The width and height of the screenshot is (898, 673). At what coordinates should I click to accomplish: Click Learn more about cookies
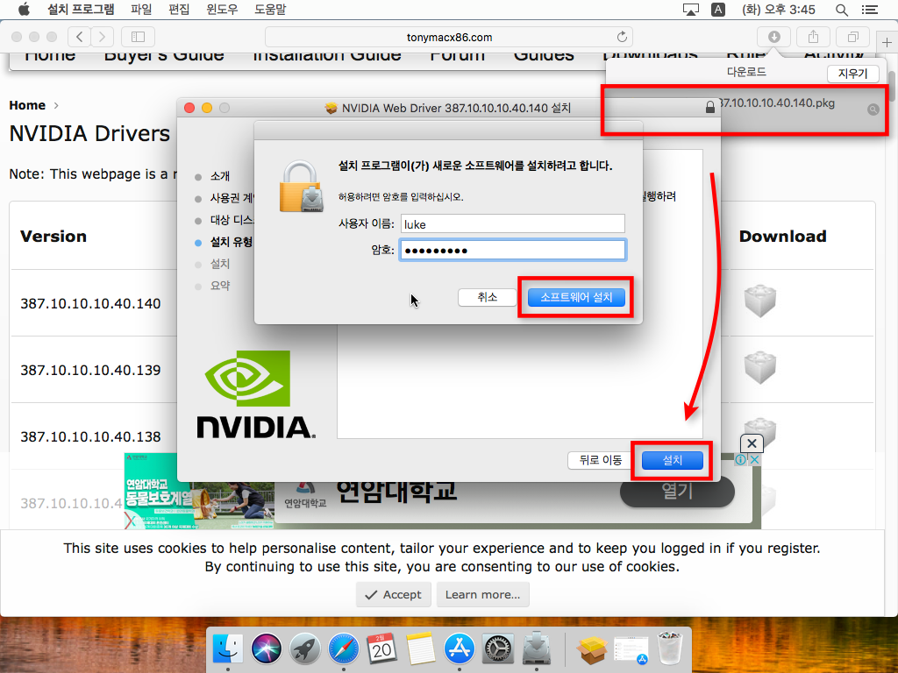(x=483, y=595)
